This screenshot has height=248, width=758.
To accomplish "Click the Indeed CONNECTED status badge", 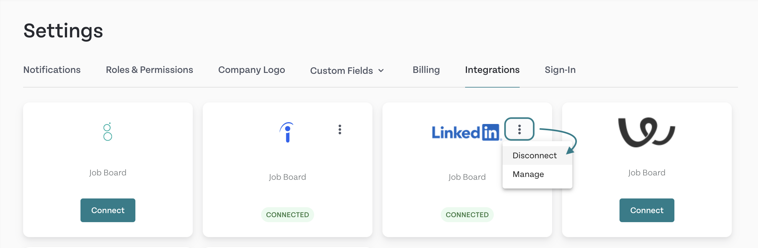I will [288, 215].
